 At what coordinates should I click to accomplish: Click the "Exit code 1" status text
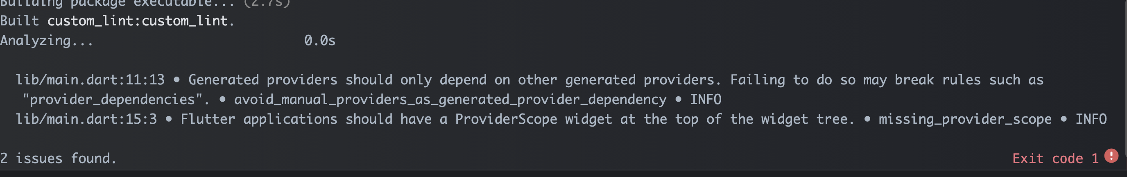click(x=1055, y=158)
